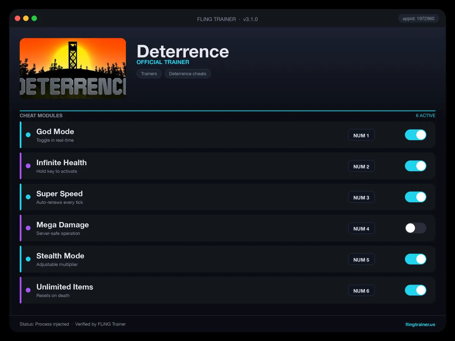Toggle the God Mode switch
The image size is (455, 341).
tap(416, 135)
